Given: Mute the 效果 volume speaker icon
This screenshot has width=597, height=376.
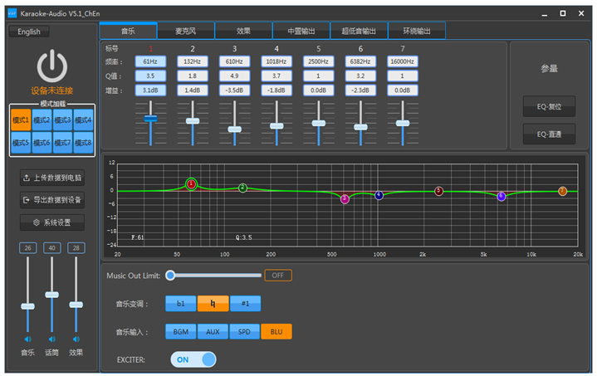Looking at the screenshot, I should [76, 339].
